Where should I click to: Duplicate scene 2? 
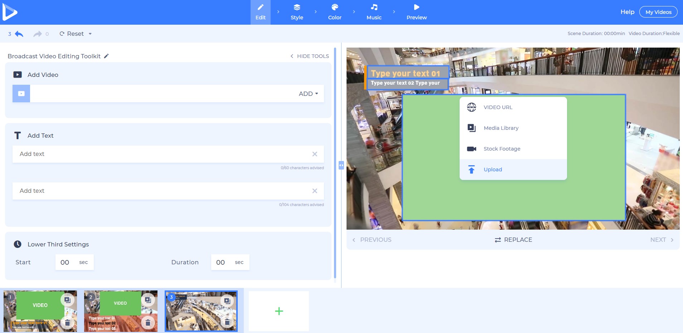click(148, 300)
